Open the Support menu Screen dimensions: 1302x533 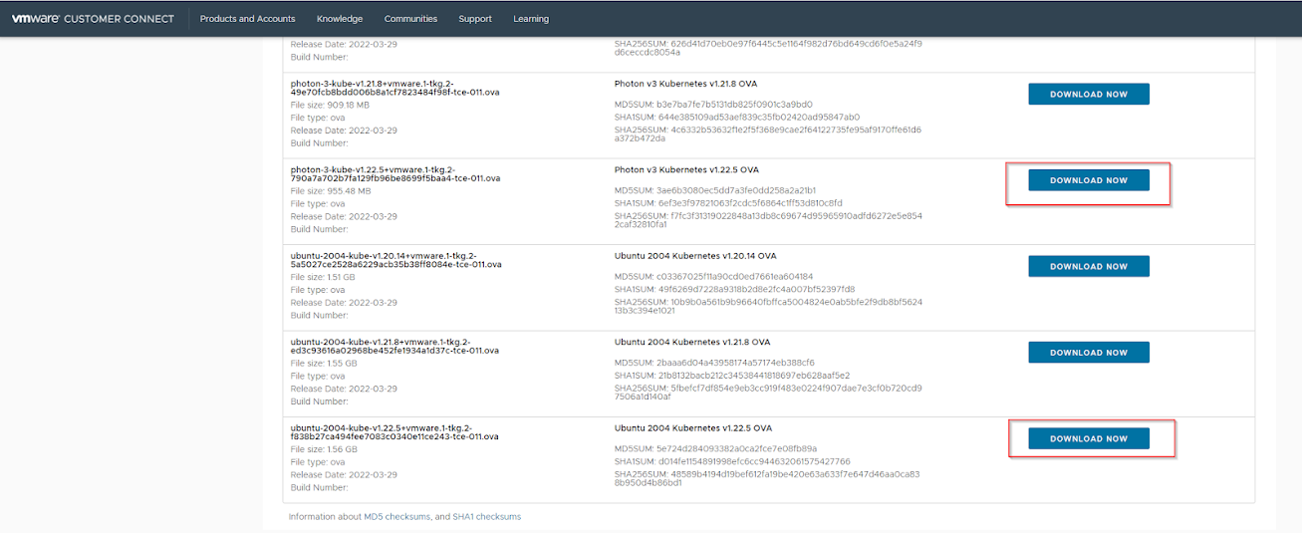(x=475, y=19)
